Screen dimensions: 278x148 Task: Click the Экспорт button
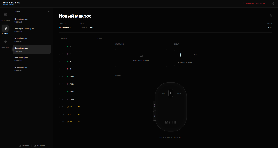pyautogui.click(x=40, y=146)
